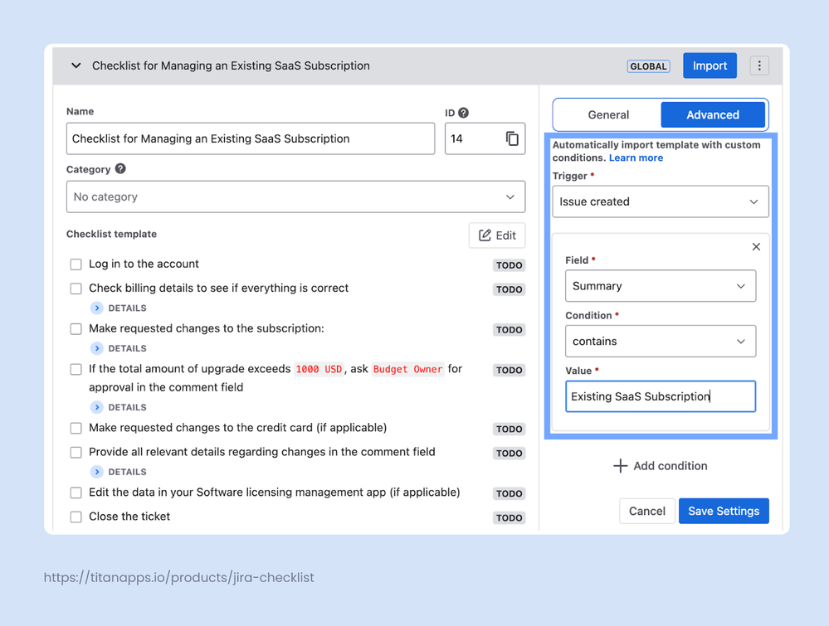The image size is (829, 626).
Task: Add a new condition with the plus icon
Action: (x=620, y=466)
